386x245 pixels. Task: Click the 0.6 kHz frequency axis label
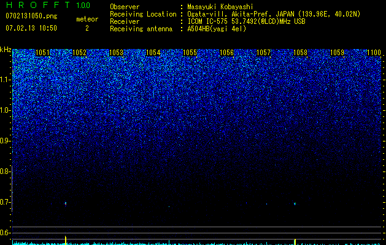(x=5, y=233)
